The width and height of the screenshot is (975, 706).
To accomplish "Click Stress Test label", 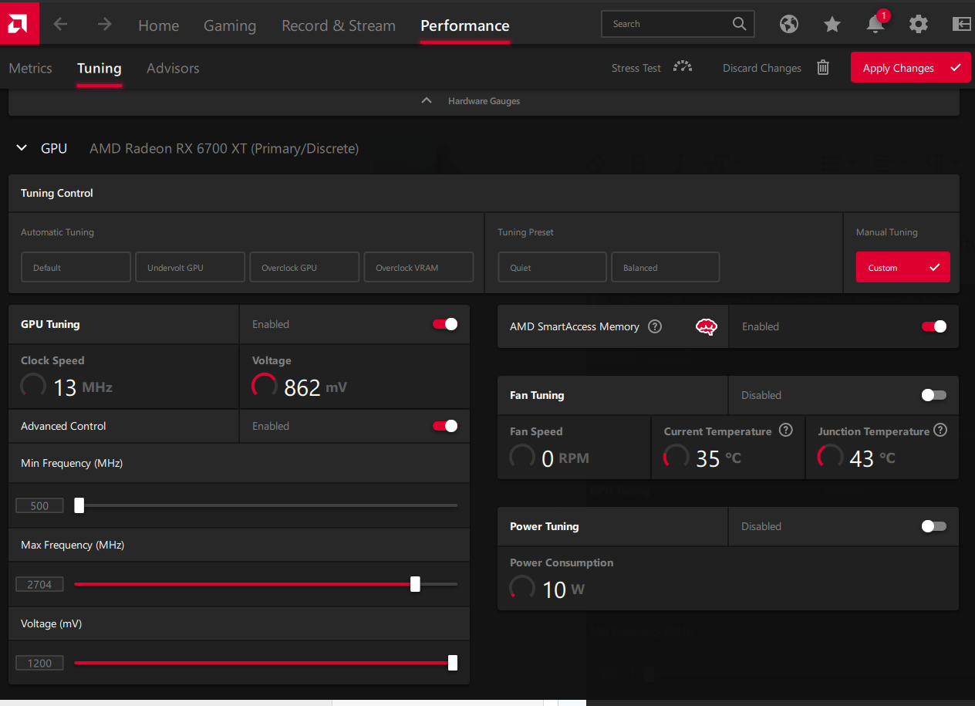I will pos(636,68).
